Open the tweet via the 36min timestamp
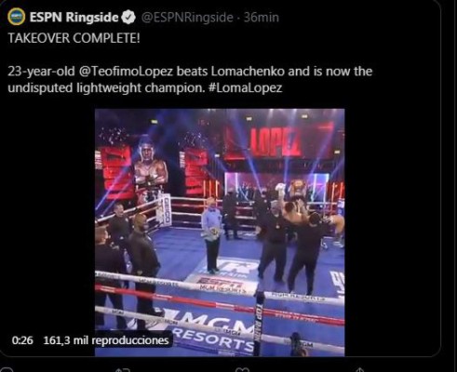 (x=261, y=18)
